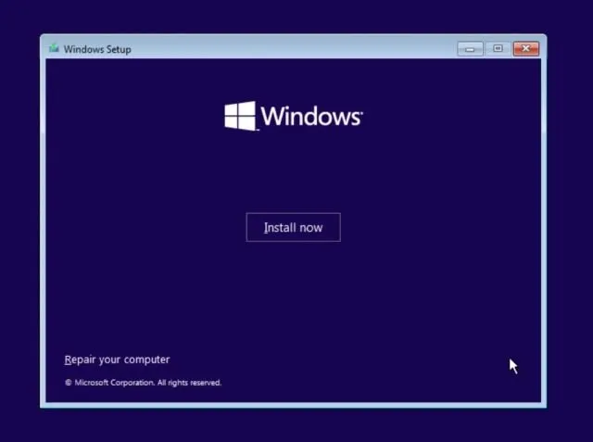The image size is (593, 442).
Task: Open the Repair your computer link
Action: [117, 360]
